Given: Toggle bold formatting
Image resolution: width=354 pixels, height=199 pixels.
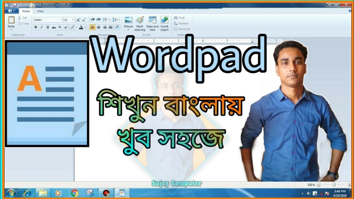Looking at the screenshot, I should point(36,27).
